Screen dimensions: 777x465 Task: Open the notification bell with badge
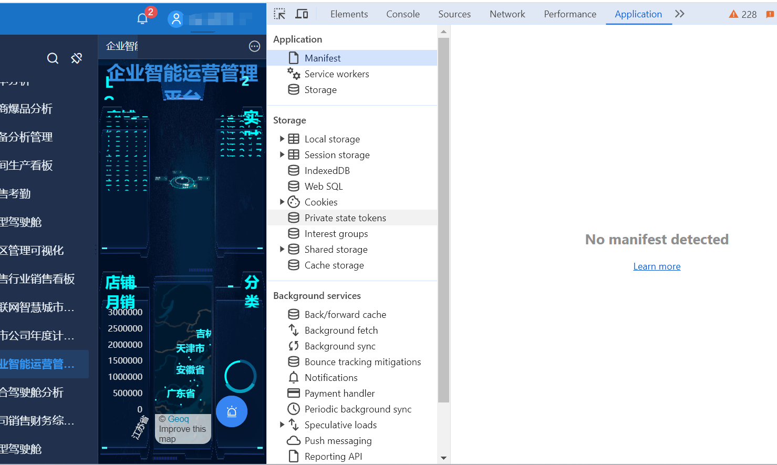point(143,18)
